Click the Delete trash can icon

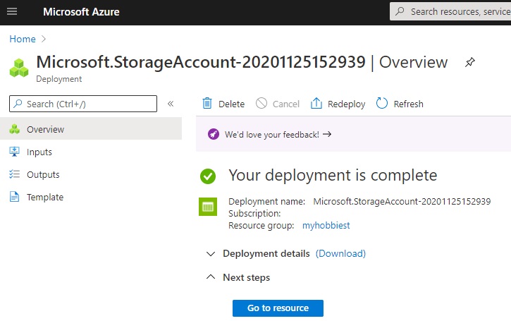[207, 104]
